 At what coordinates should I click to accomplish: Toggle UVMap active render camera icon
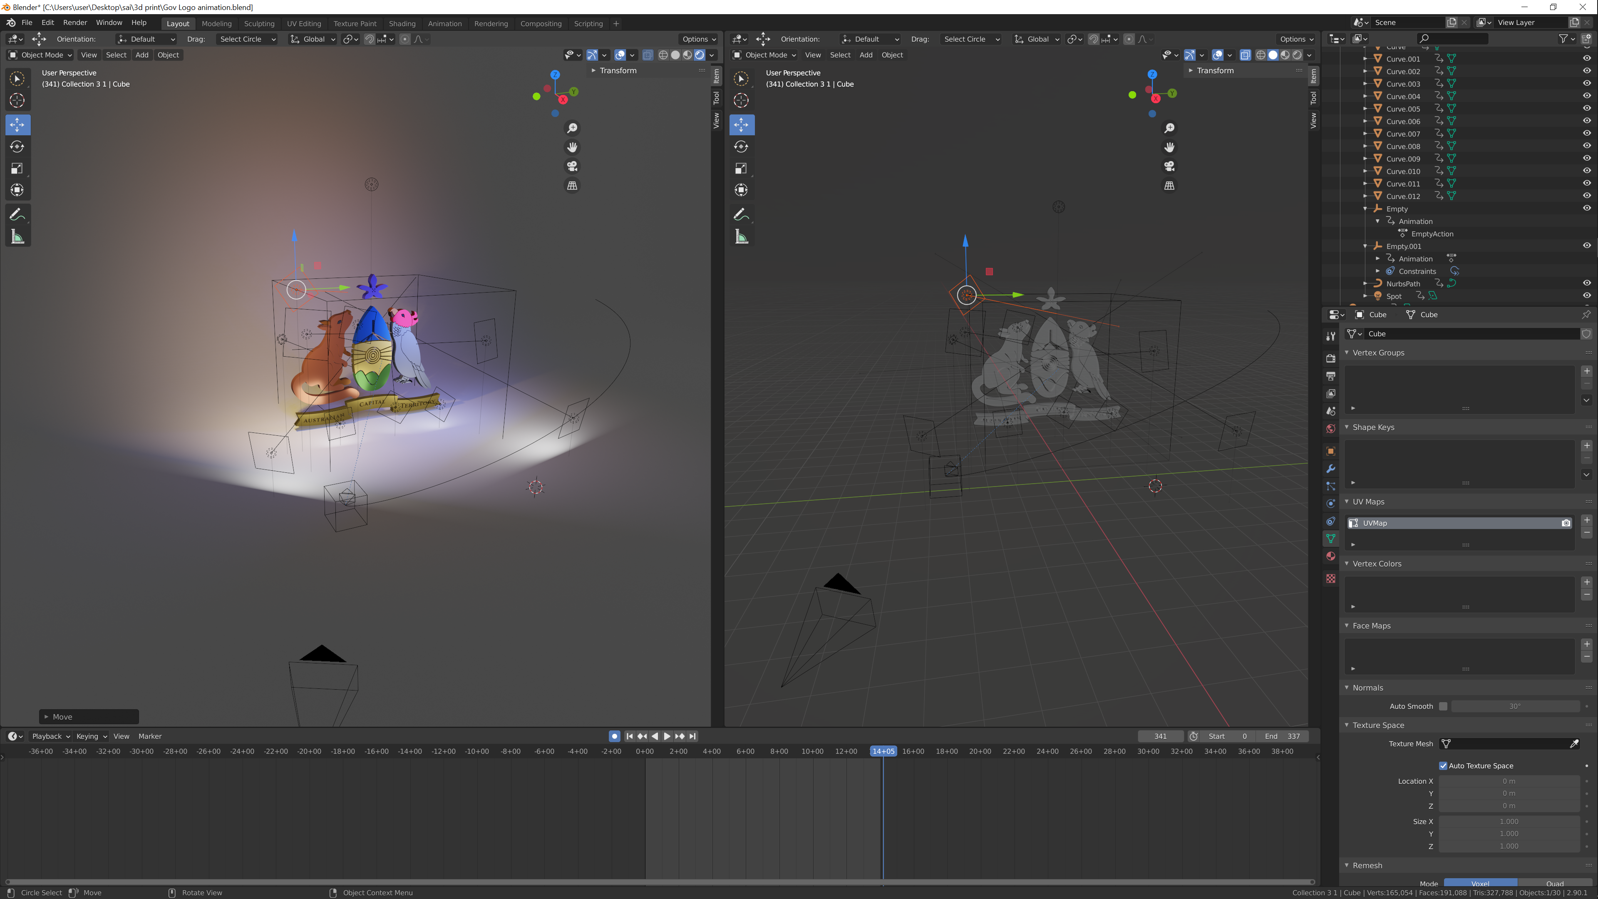click(x=1566, y=523)
